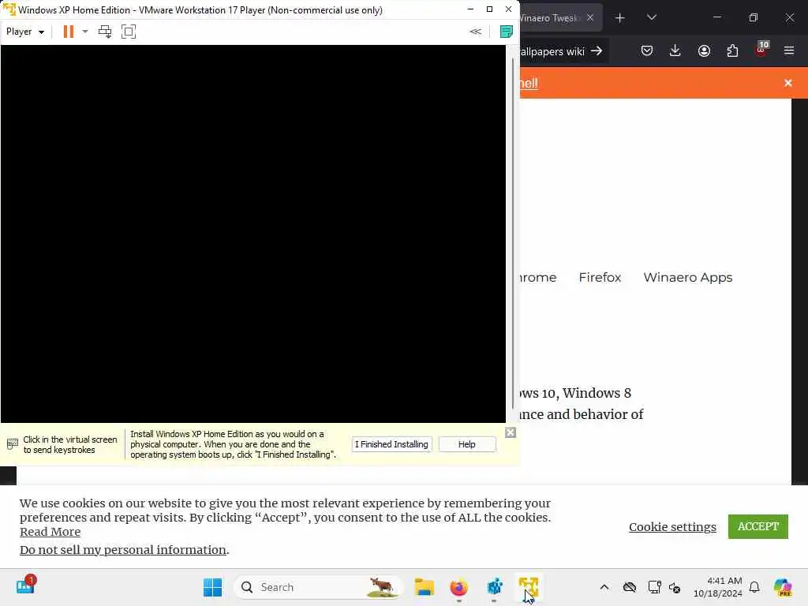Send Ctrl+Alt+Del to the virtual machine
The width and height of the screenshot is (808, 606).
(x=105, y=32)
